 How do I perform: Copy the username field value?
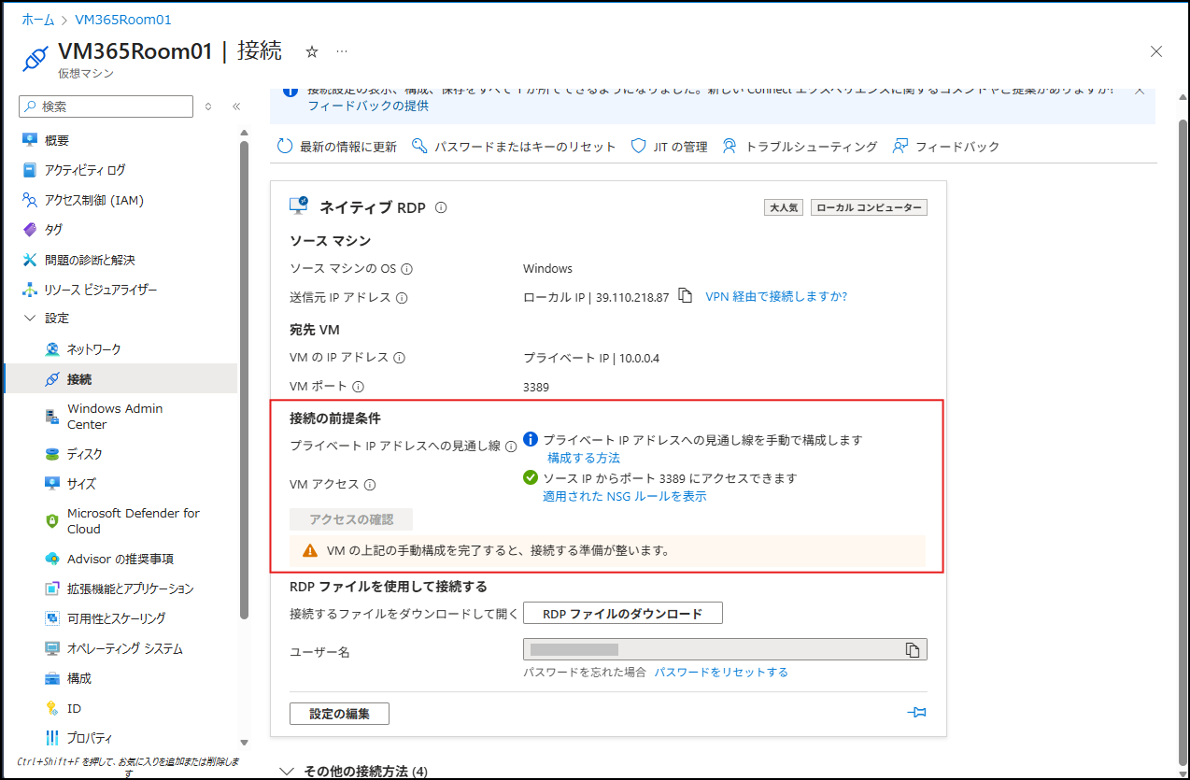tap(913, 650)
